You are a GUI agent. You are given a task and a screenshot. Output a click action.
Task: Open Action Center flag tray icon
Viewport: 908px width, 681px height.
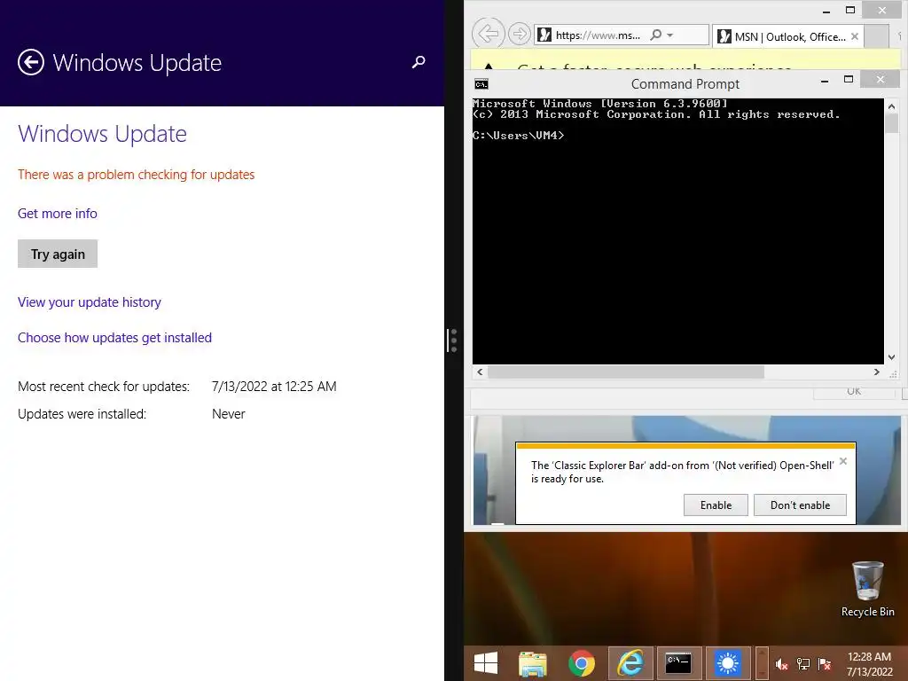[x=825, y=664]
